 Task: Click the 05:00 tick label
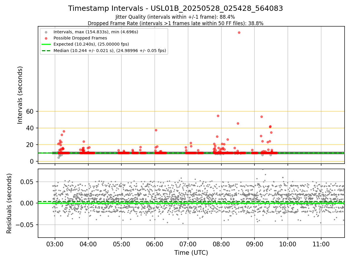(x=121, y=244)
